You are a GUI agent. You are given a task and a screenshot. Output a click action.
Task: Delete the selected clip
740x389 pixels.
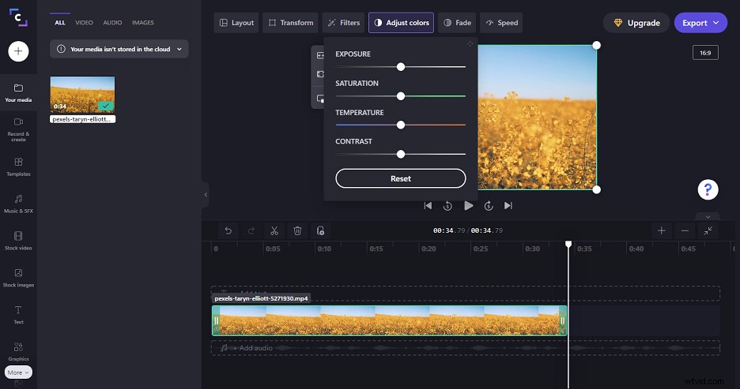297,230
